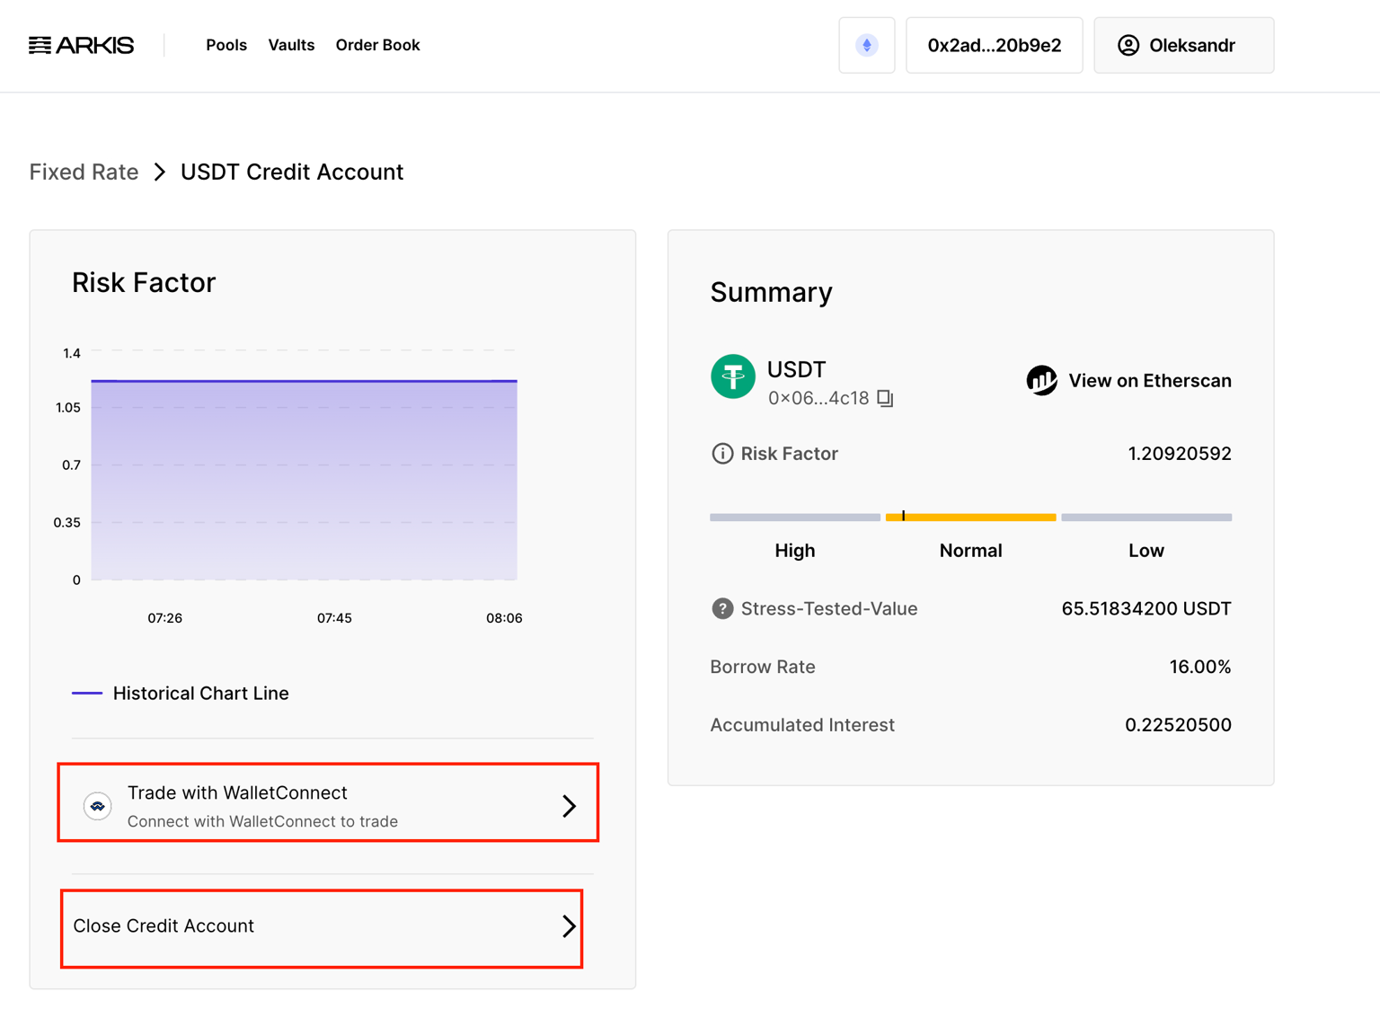The height and width of the screenshot is (1009, 1380).
Task: Toggle the Historical Chart Line legend
Action: [181, 694]
